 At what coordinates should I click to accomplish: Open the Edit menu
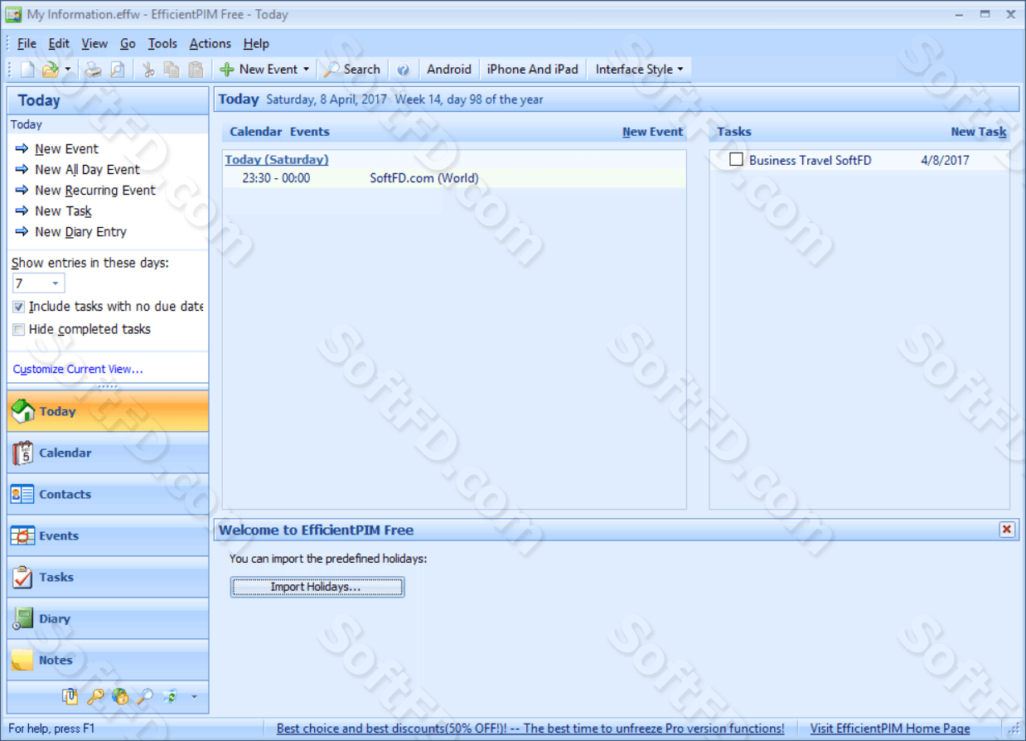(59, 44)
